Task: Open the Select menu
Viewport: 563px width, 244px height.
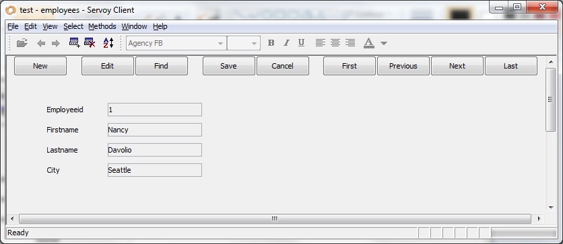Action: 73,26
